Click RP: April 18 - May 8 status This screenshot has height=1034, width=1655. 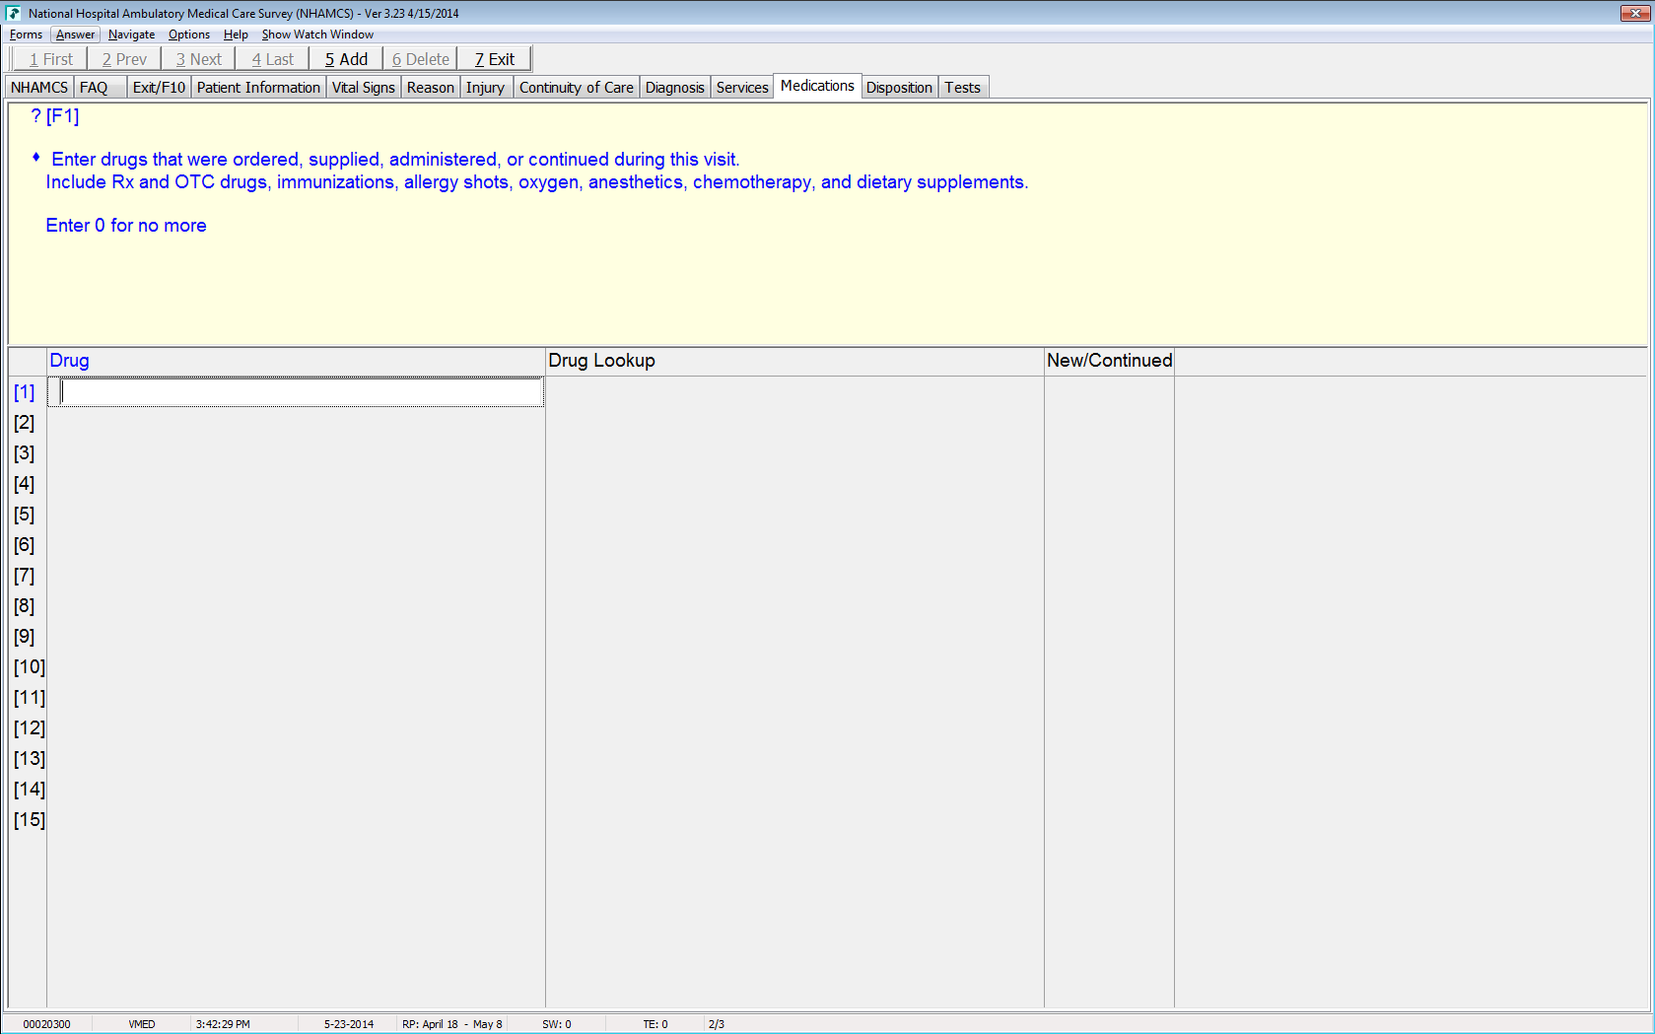pyautogui.click(x=452, y=1024)
